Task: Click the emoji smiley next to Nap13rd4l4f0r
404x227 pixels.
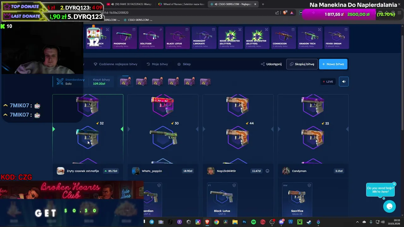Action: tap(267, 171)
